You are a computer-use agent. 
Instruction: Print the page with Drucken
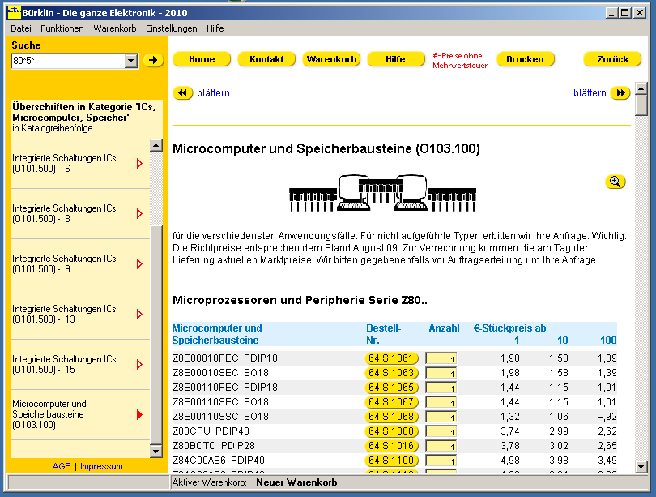tap(526, 59)
